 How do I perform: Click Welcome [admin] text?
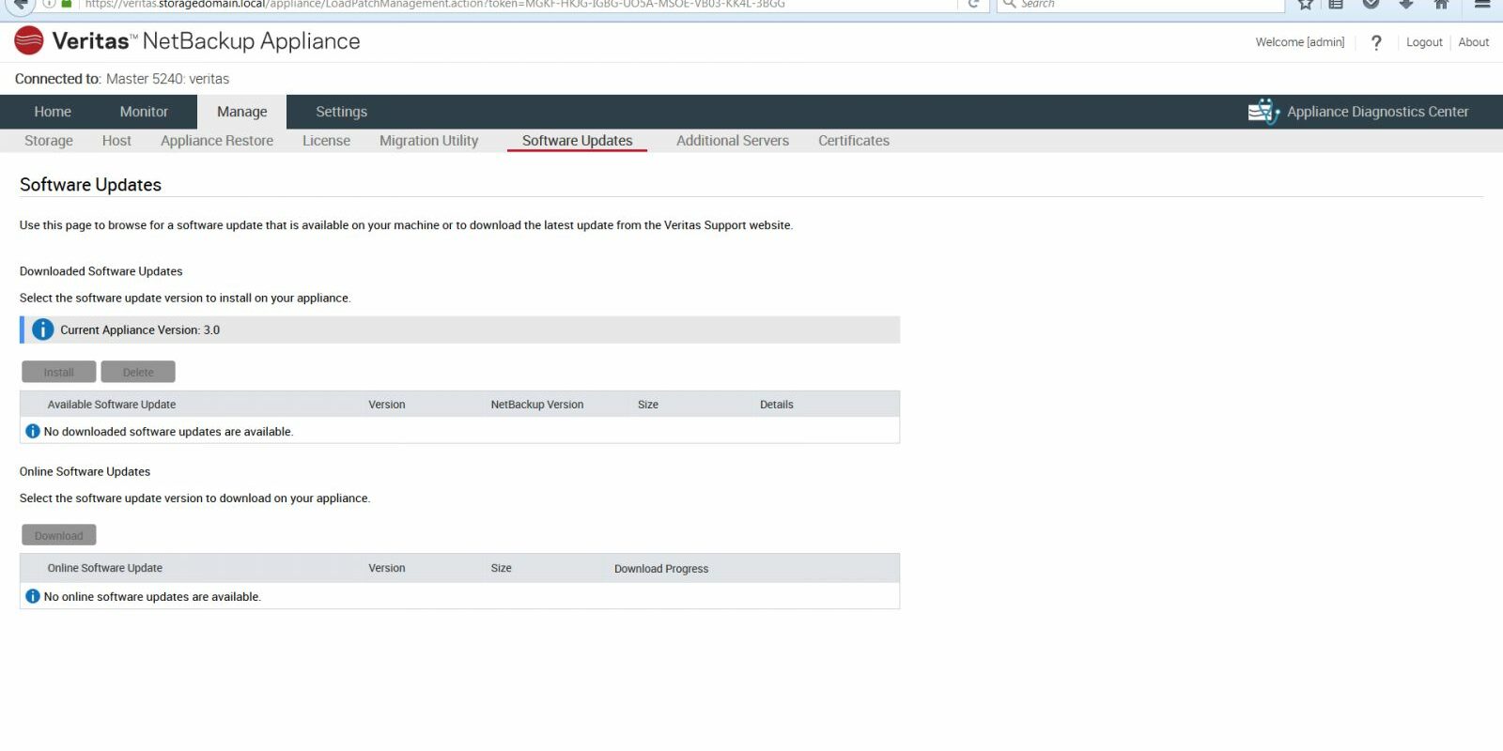(1300, 42)
